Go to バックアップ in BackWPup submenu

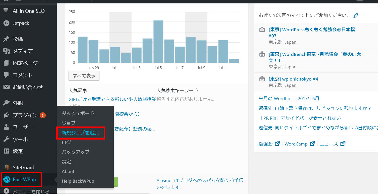pyautogui.click(x=76, y=152)
